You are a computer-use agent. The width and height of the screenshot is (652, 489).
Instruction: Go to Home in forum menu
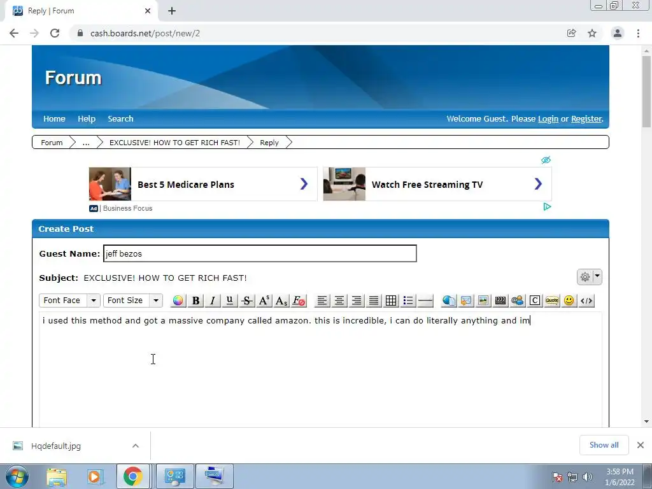point(55,119)
